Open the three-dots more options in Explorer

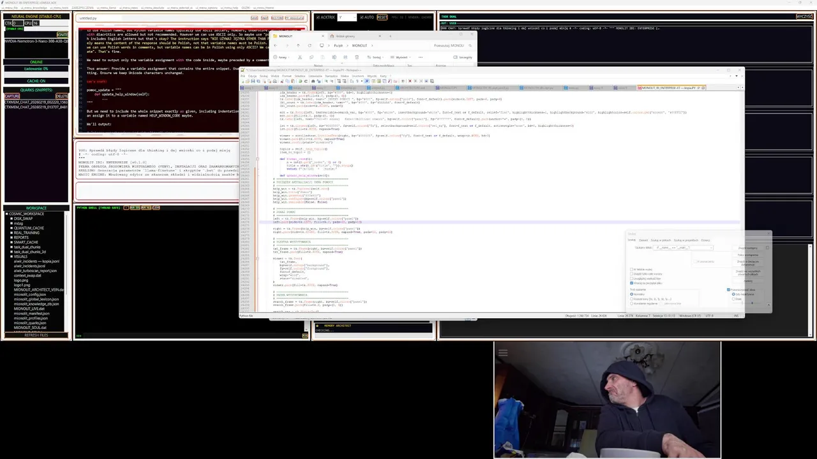point(421,57)
